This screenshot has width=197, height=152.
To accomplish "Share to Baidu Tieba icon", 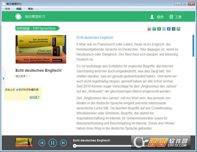I will [164, 29].
